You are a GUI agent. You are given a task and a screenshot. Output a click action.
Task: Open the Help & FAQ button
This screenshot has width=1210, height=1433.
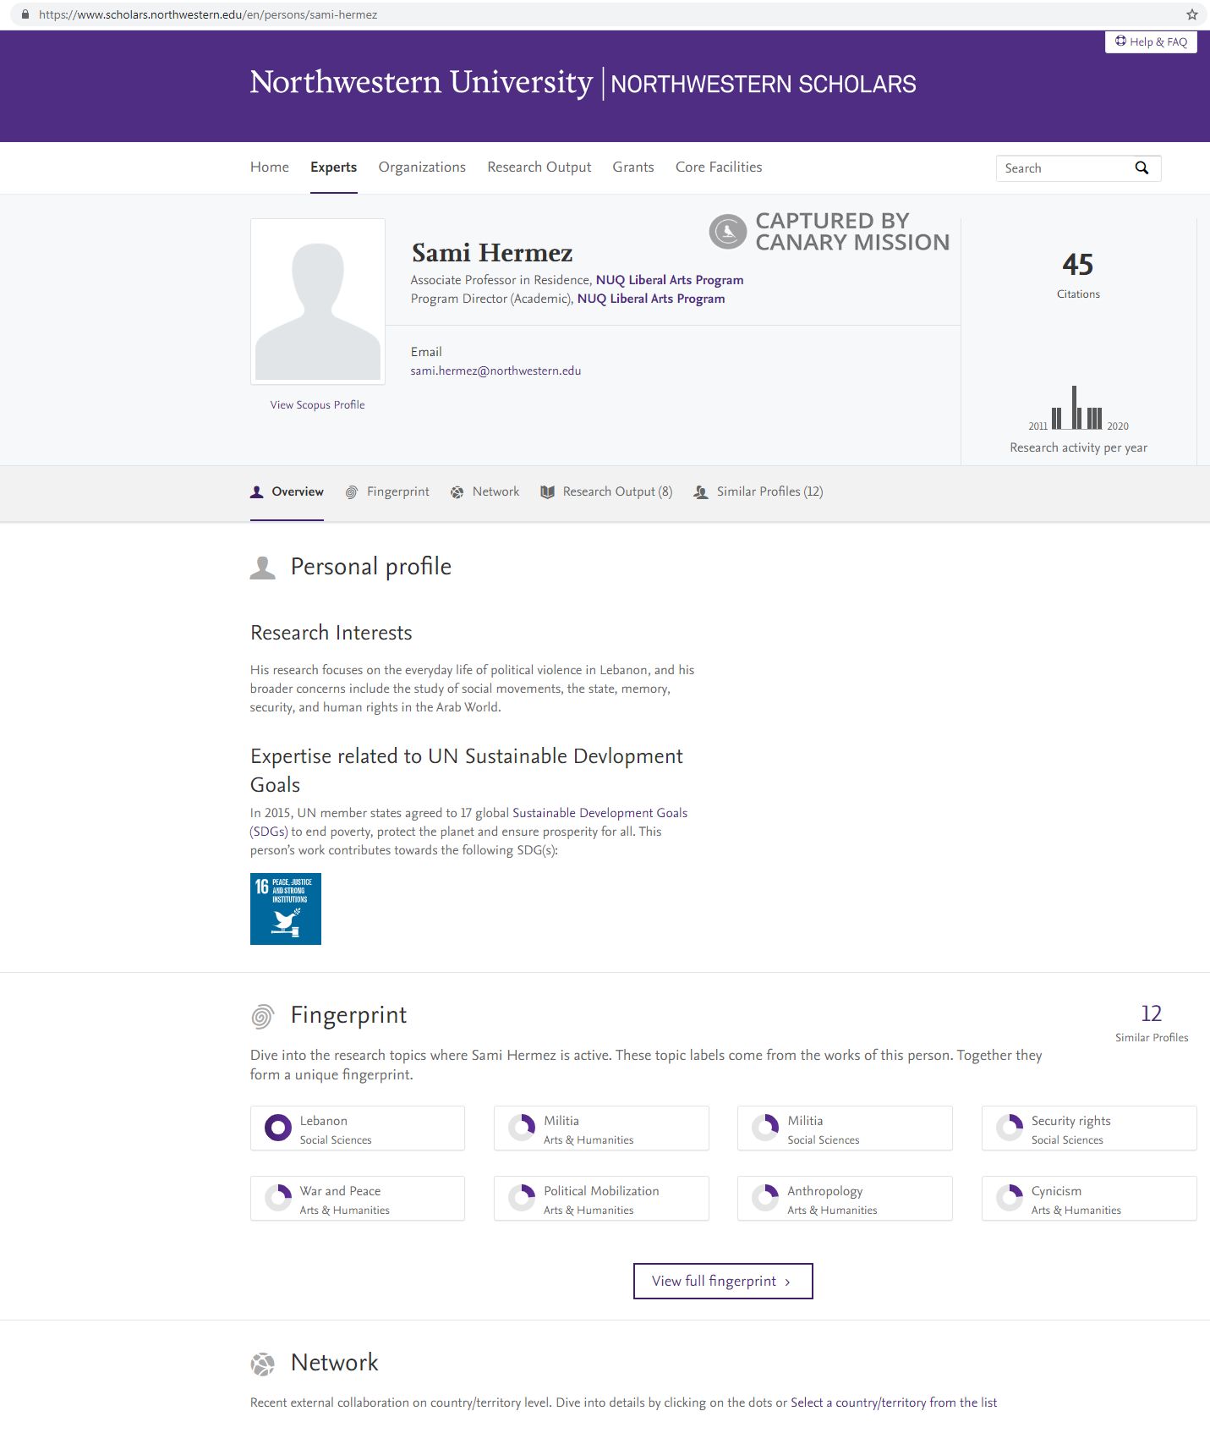pos(1151,41)
